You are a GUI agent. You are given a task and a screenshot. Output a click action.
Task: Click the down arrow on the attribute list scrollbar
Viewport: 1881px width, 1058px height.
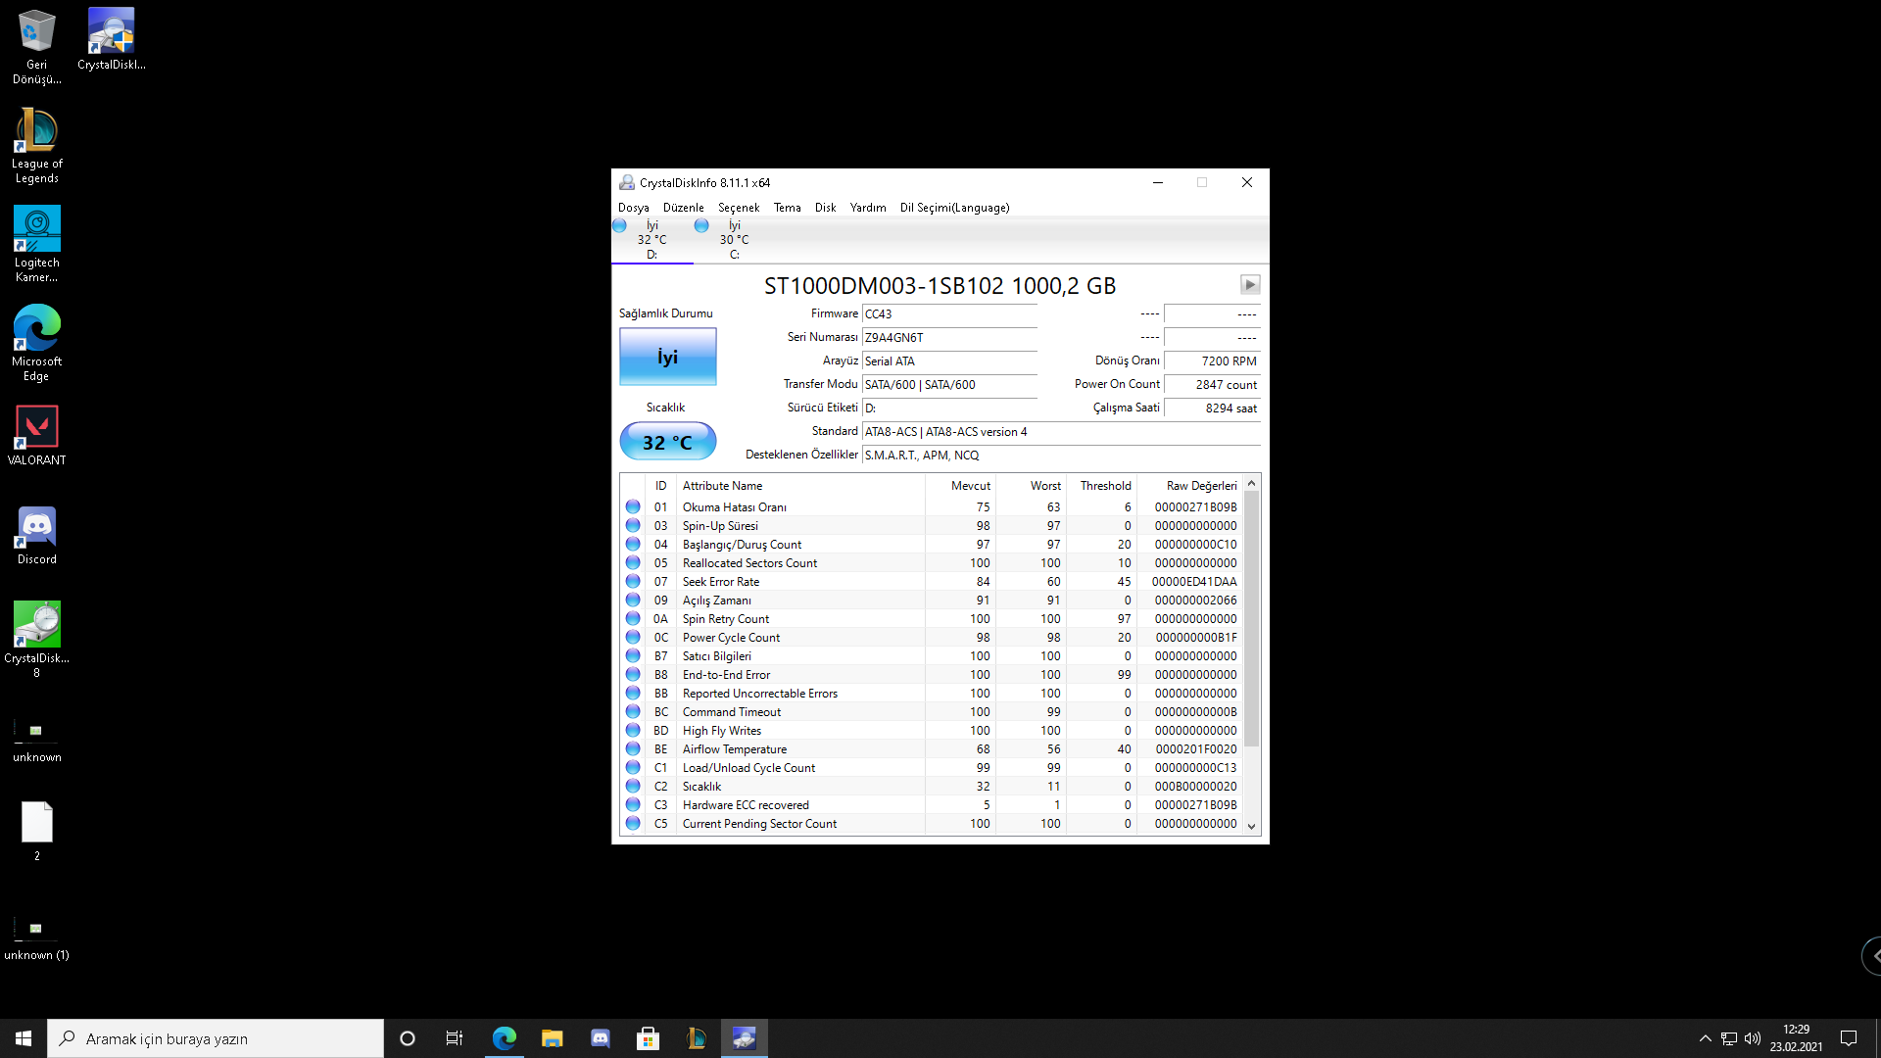(1251, 826)
